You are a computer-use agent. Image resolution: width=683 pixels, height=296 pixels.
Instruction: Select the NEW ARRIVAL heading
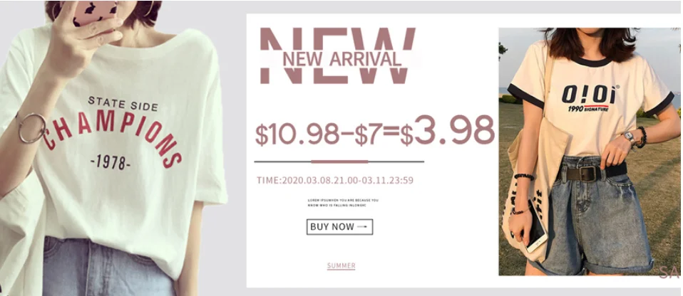342,58
